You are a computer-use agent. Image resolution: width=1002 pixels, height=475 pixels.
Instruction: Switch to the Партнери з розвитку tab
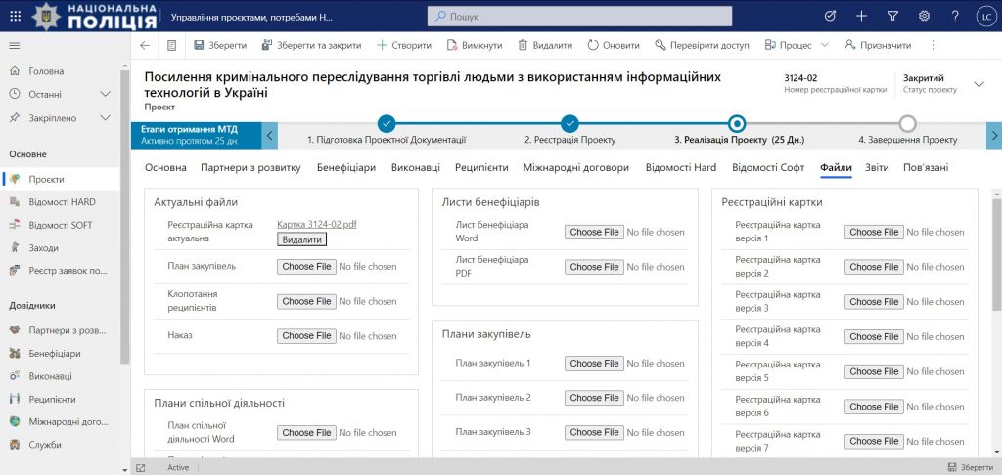coord(250,168)
